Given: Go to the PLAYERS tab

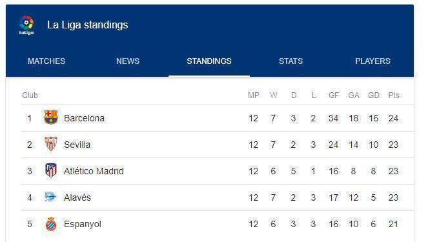Looking at the screenshot, I should (372, 61).
